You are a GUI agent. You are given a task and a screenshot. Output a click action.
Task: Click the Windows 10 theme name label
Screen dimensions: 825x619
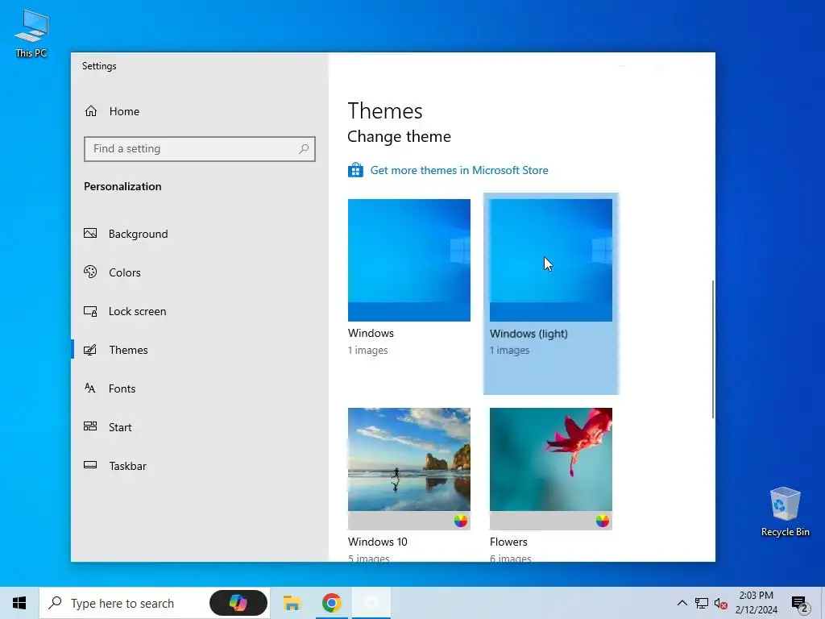tap(377, 542)
